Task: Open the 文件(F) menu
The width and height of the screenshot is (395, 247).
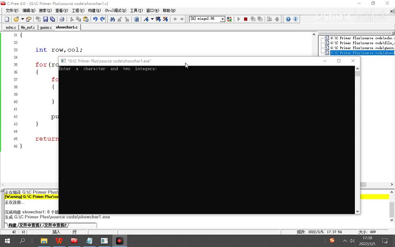Action: coord(12,11)
